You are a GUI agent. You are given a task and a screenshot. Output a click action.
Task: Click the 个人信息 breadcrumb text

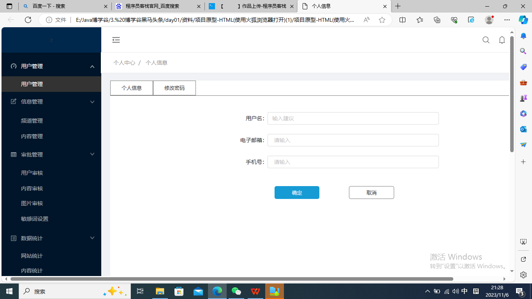coord(157,63)
